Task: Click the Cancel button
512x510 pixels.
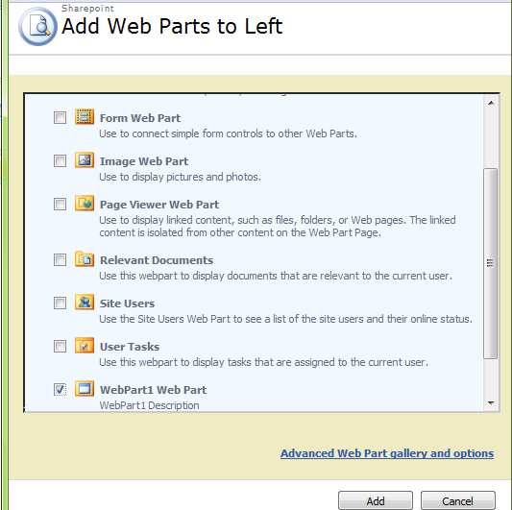Action: pyautogui.click(x=458, y=500)
